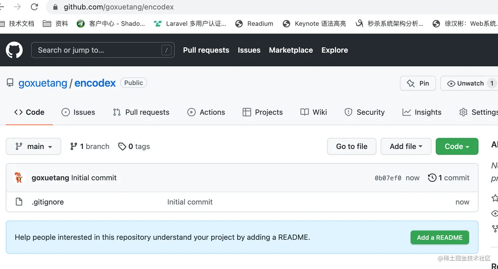Focus the Search or jump to field
The height and width of the screenshot is (269, 498).
point(99,50)
